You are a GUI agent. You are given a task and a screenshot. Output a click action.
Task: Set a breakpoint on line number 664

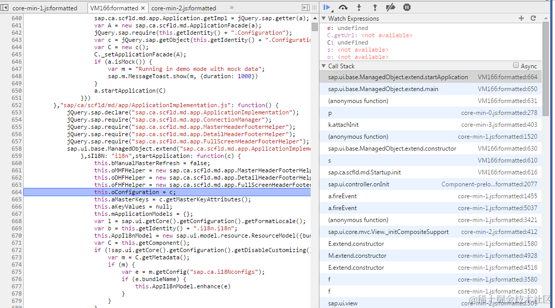click(17, 192)
